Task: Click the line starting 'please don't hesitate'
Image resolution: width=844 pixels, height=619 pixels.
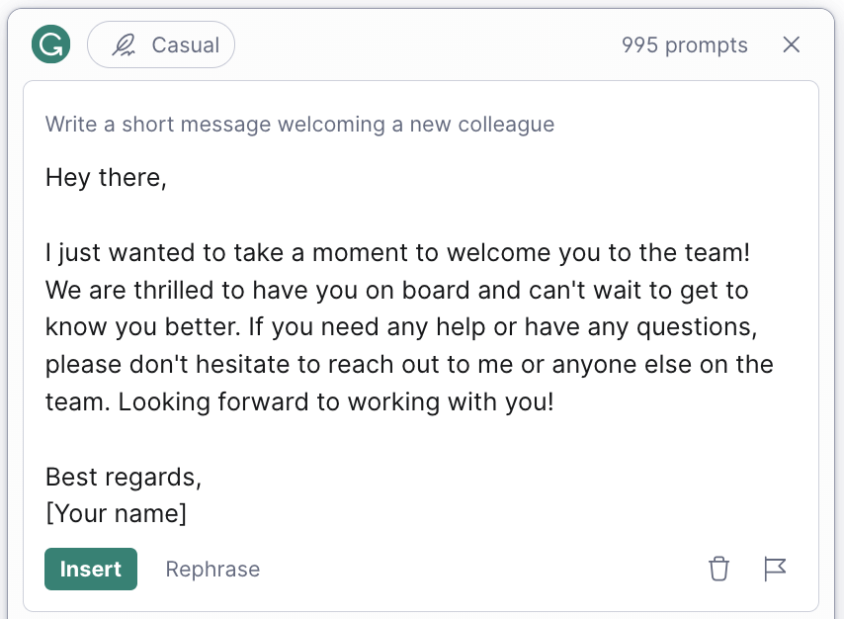Action: click(408, 365)
